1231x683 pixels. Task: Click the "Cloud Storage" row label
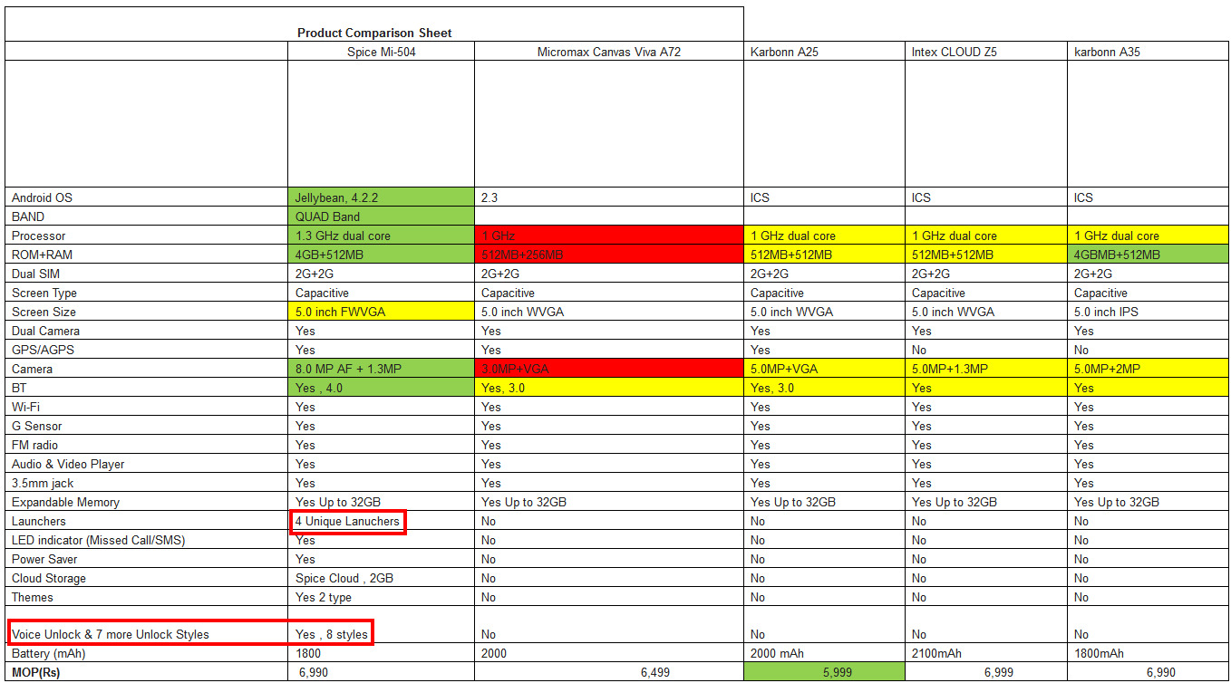(x=49, y=578)
